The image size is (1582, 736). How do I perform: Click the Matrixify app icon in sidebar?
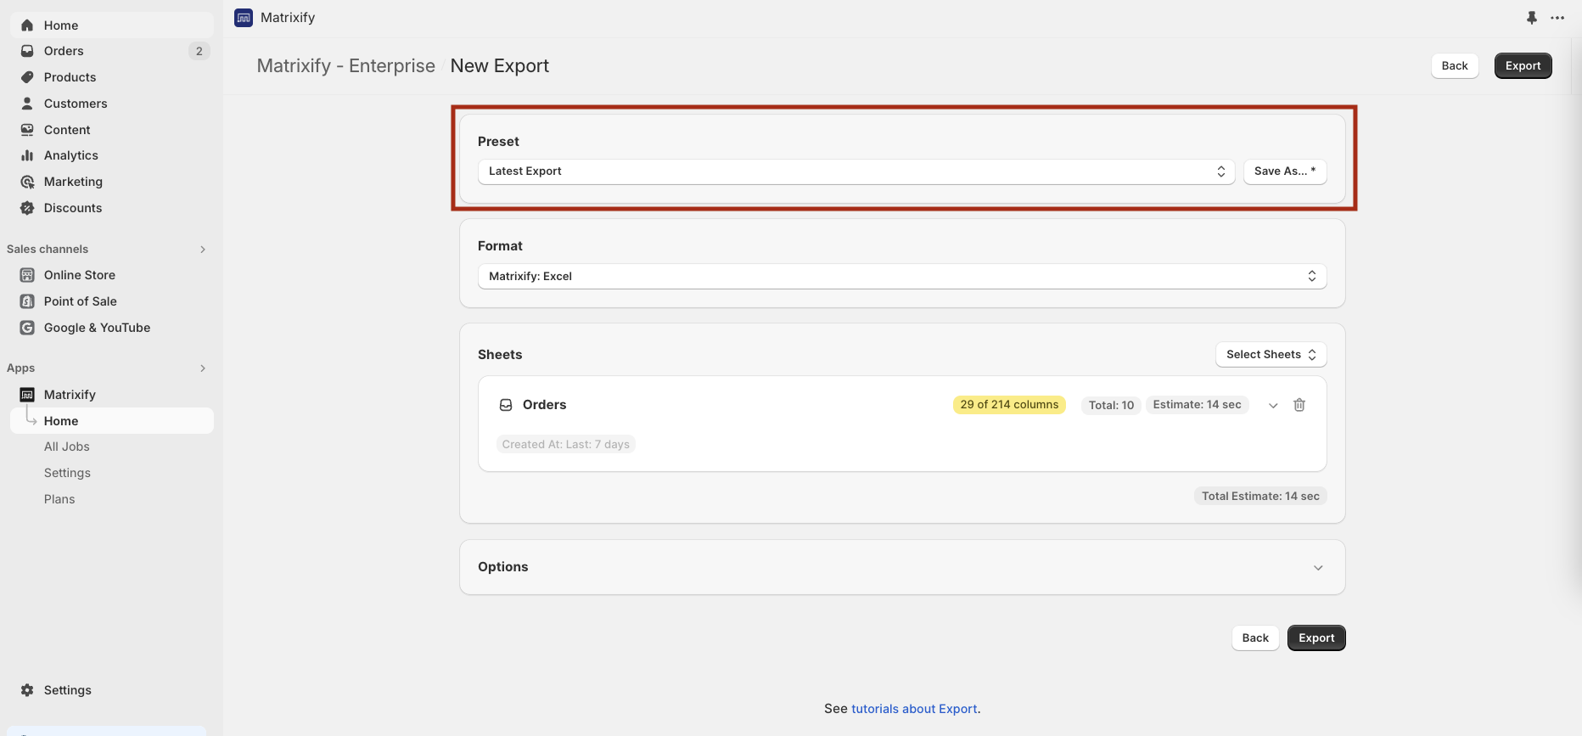point(27,395)
